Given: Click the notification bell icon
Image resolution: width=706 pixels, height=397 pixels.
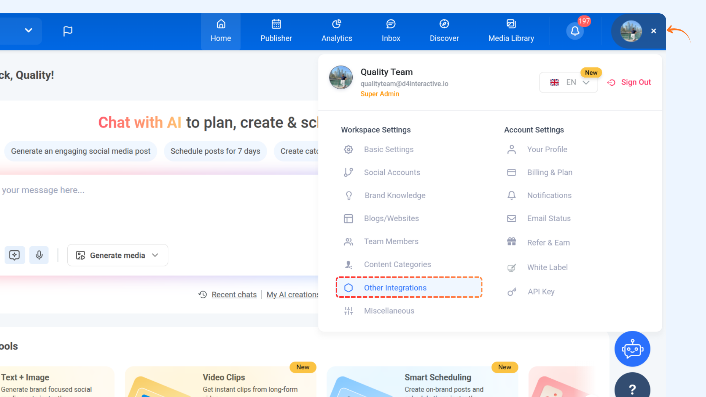Looking at the screenshot, I should (575, 31).
